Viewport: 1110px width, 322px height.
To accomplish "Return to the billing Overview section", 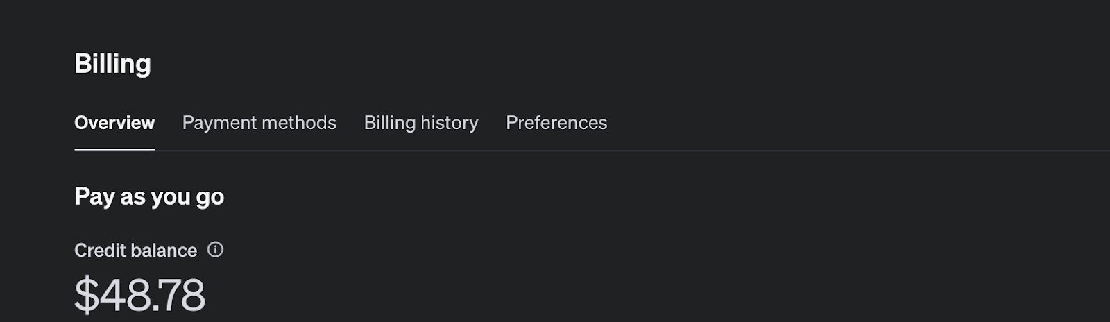I will pos(114,123).
